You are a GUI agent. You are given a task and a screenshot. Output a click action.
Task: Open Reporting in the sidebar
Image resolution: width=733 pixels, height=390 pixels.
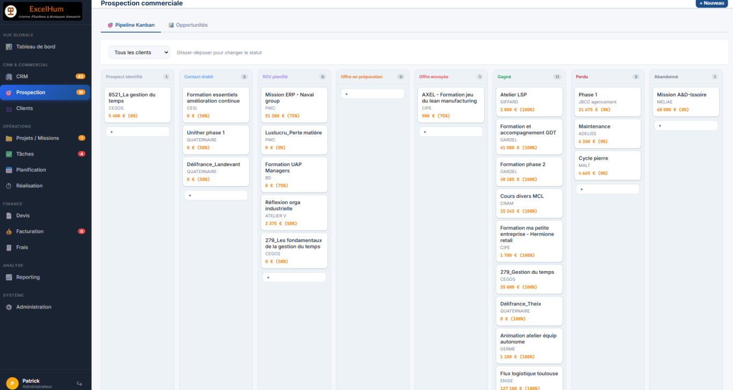point(45,277)
